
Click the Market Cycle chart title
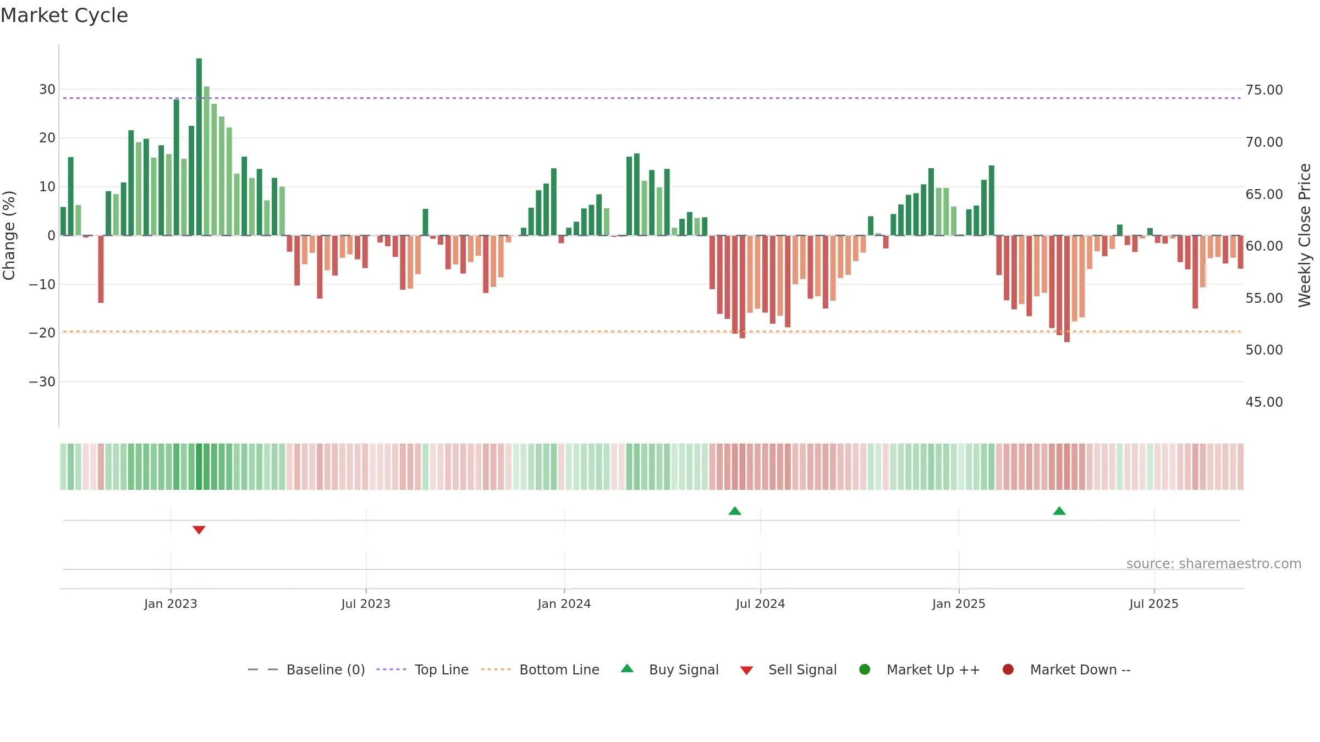(x=64, y=15)
